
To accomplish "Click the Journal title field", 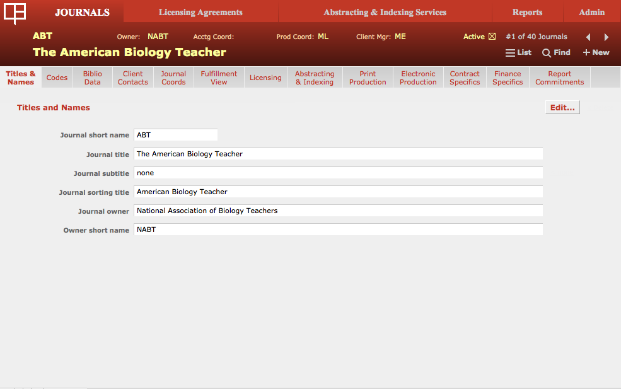I will [338, 154].
